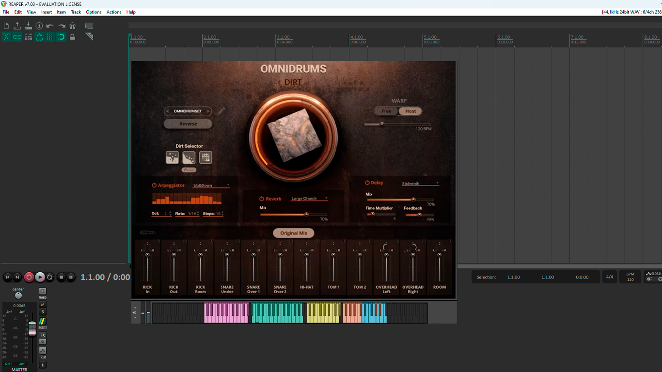Screen dimensions: 662x372
Task: Click the red Record button
Action: (x=29, y=277)
